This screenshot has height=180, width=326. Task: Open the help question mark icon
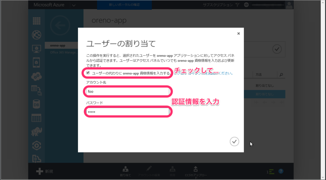[281, 171]
